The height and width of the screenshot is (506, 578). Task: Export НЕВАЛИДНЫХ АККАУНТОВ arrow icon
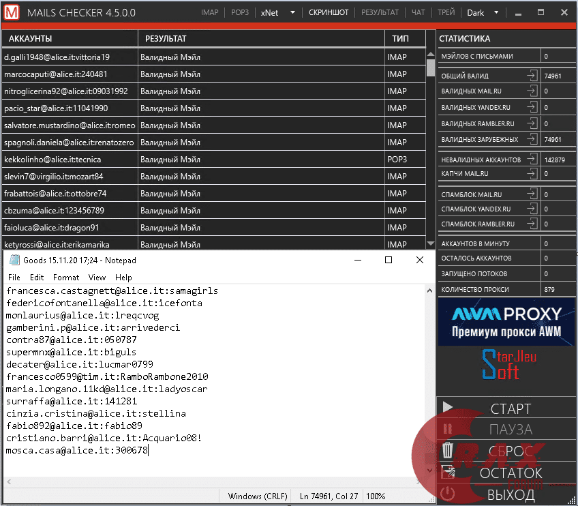click(532, 159)
